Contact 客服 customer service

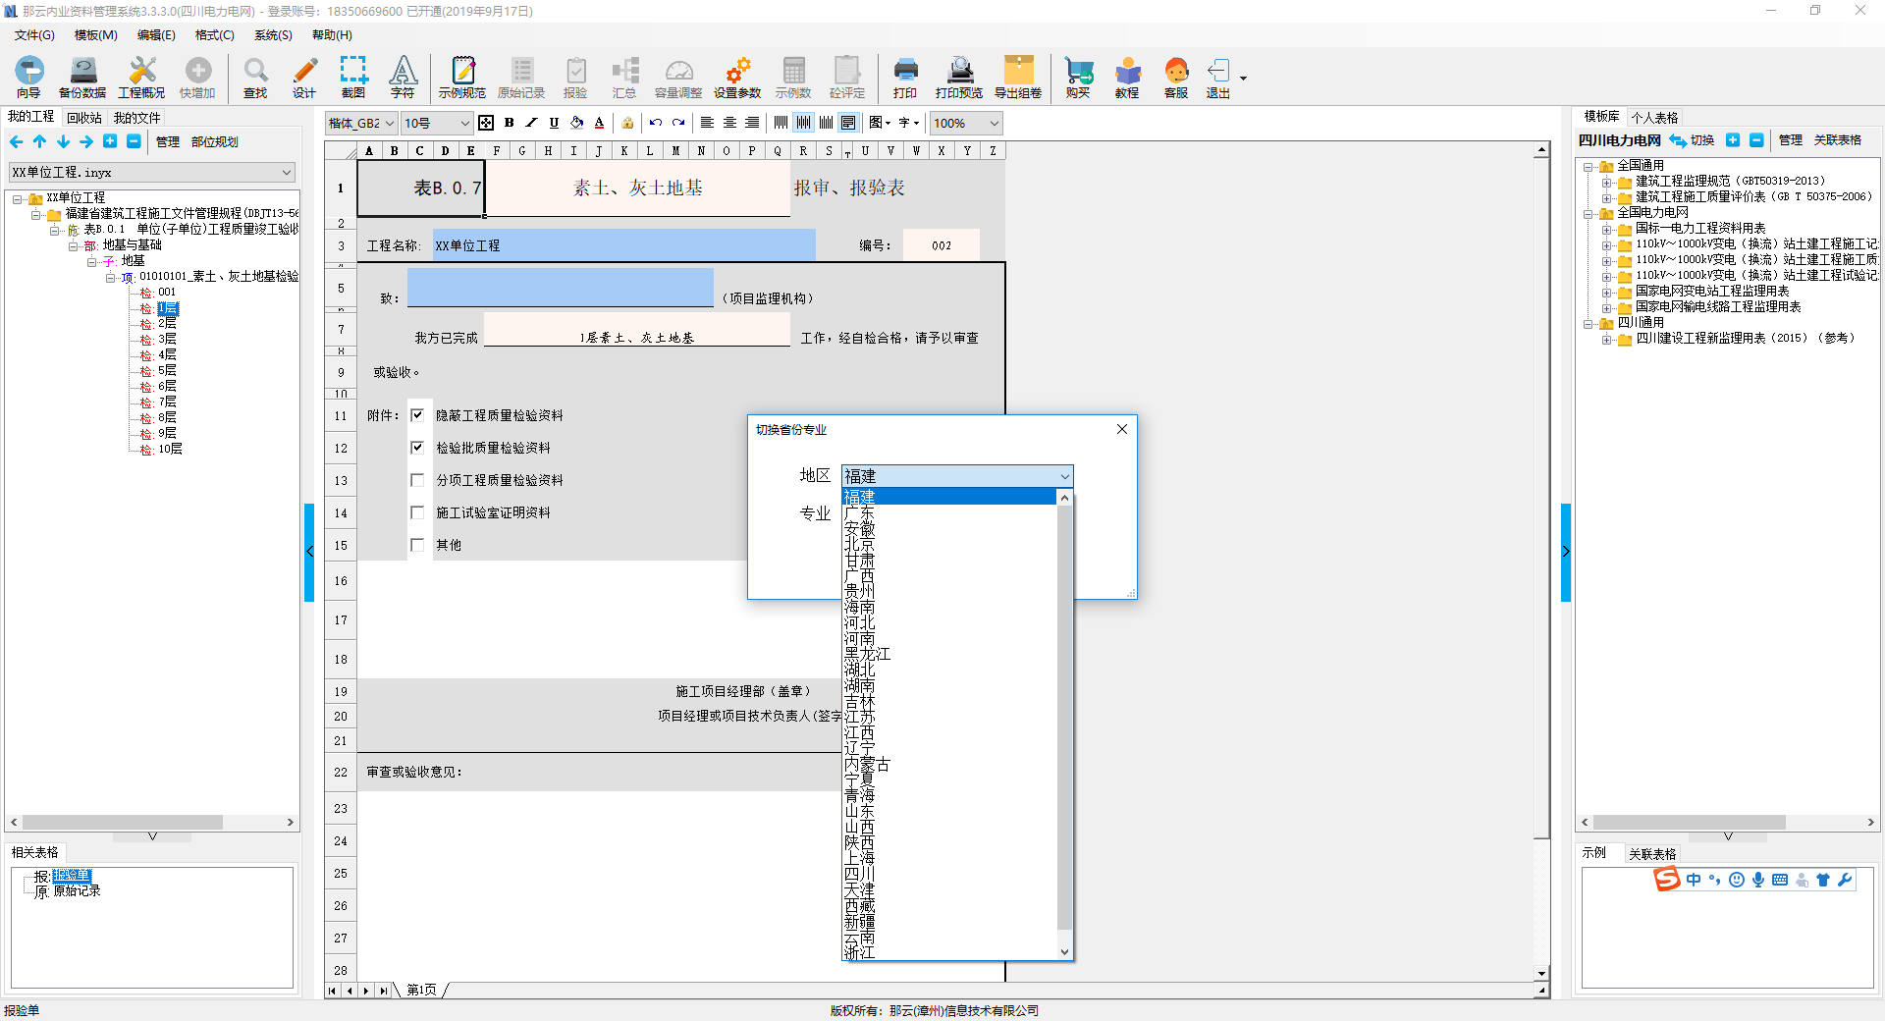(x=1176, y=78)
